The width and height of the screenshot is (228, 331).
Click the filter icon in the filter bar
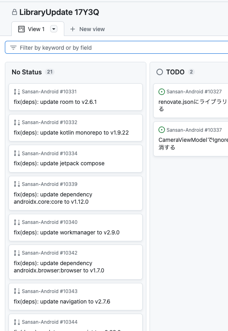click(13, 48)
